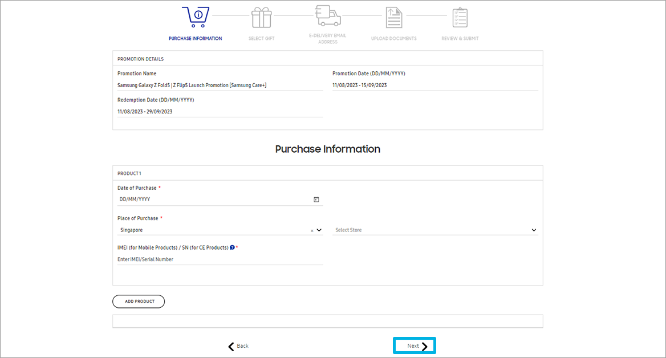This screenshot has width=666, height=358.
Task: Click the Next button
Action: pos(415,345)
